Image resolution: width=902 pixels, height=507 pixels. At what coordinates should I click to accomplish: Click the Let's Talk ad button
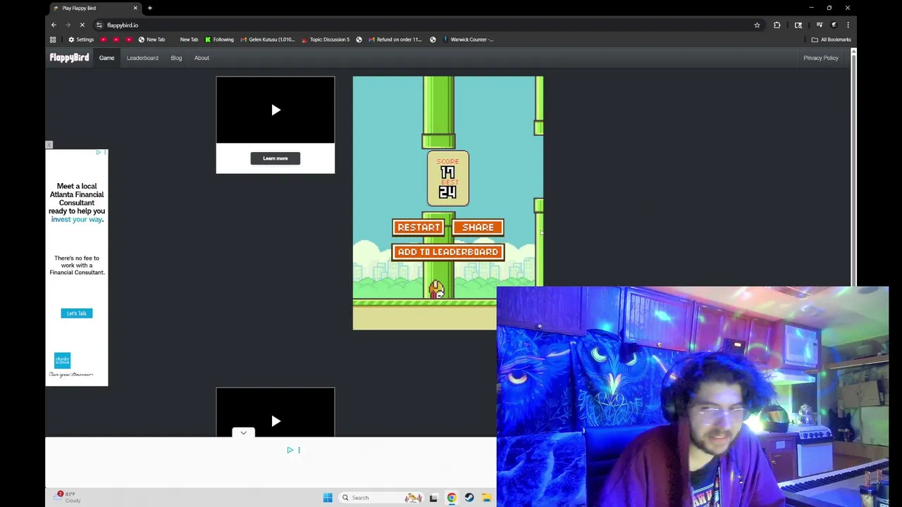pyautogui.click(x=77, y=313)
